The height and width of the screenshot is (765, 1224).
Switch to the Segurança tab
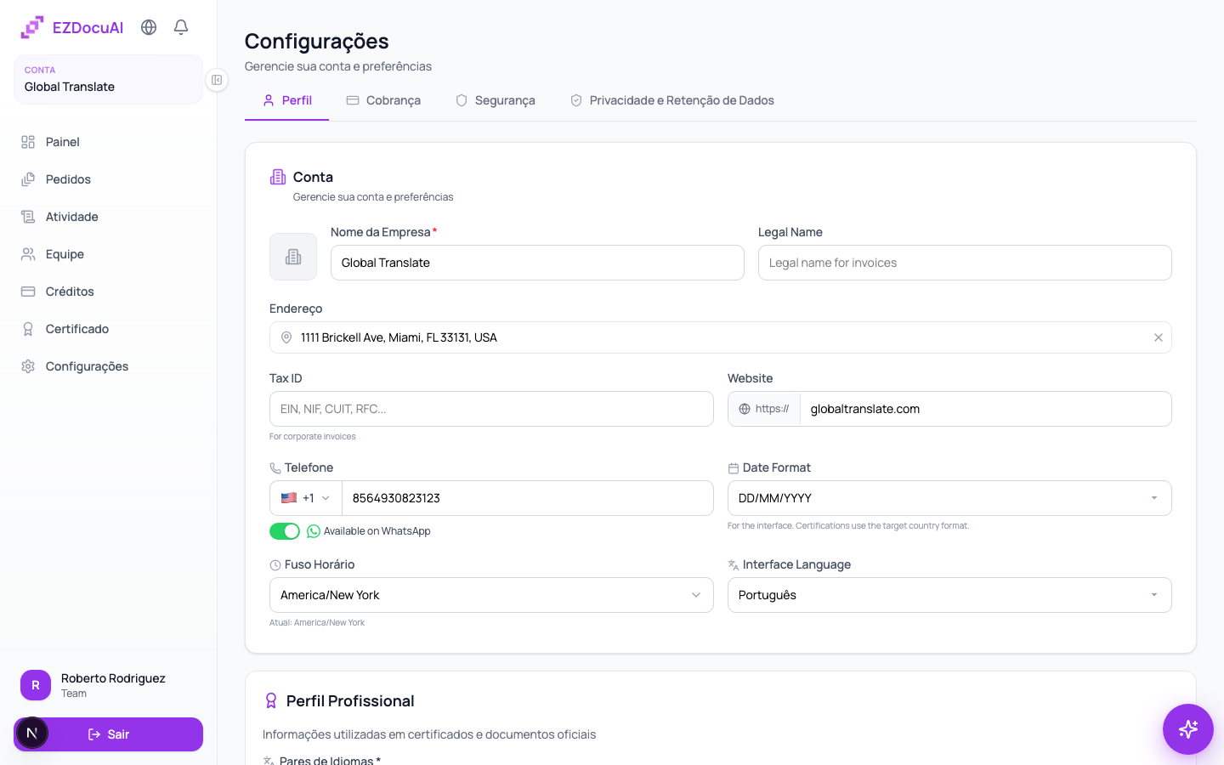(x=496, y=100)
